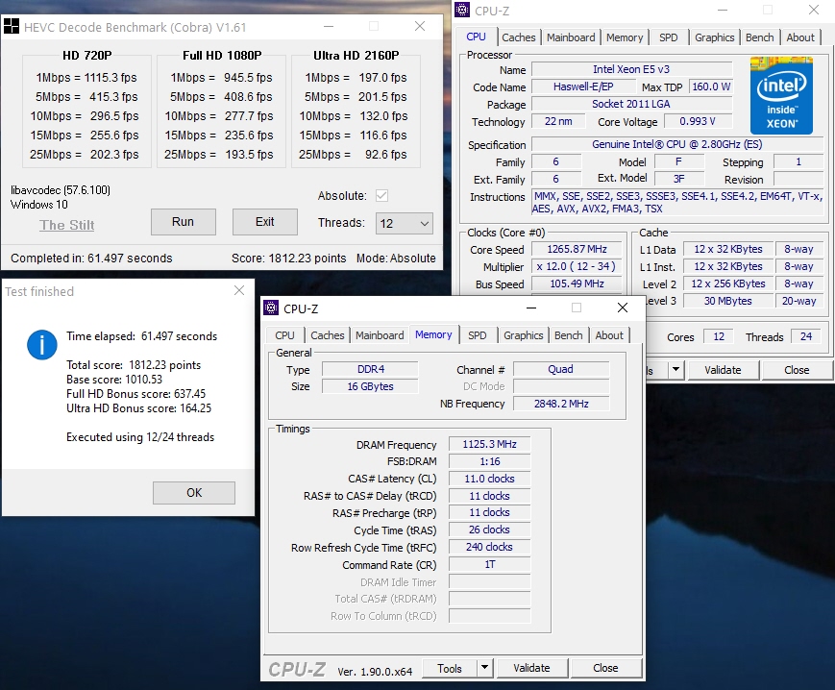This screenshot has height=690, width=835.
Task: Start the benchmark with Run button
Action: pyautogui.click(x=184, y=222)
